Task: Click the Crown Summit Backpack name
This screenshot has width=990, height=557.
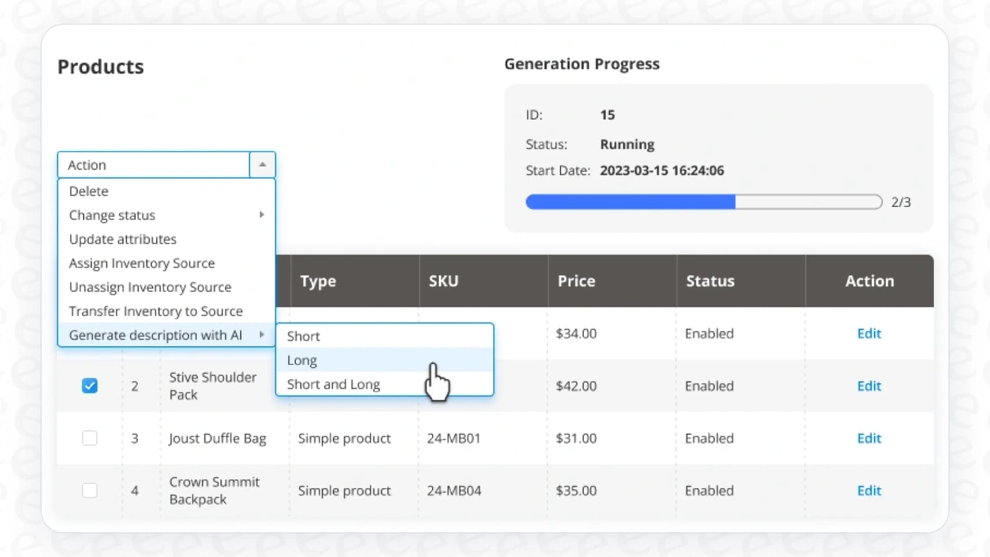Action: pyautogui.click(x=214, y=490)
